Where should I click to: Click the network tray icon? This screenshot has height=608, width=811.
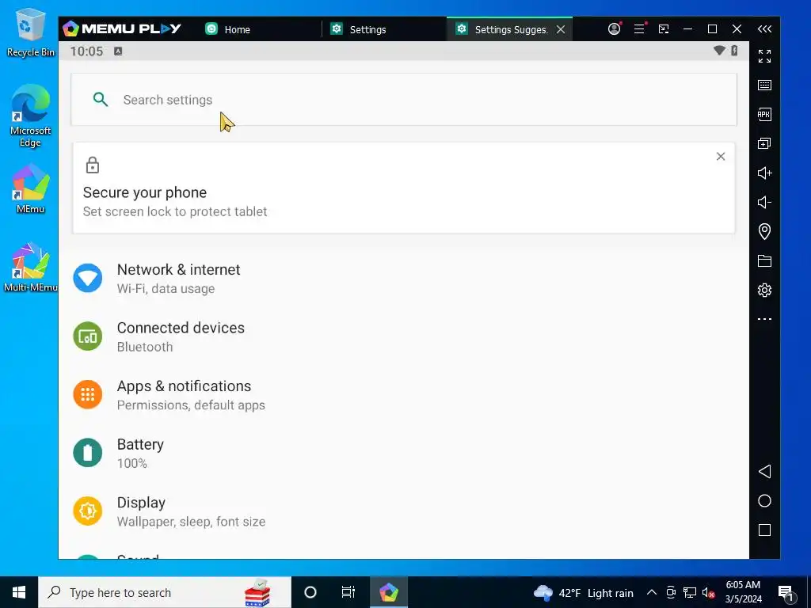[690, 592]
